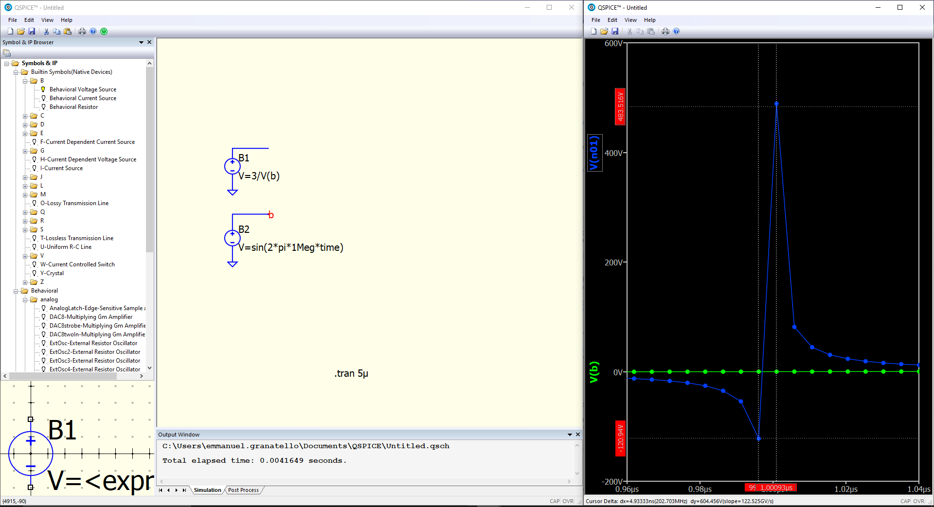Click Cut scissors icon in schematic window toolbar
This screenshot has width=934, height=507.
pyautogui.click(x=46, y=31)
